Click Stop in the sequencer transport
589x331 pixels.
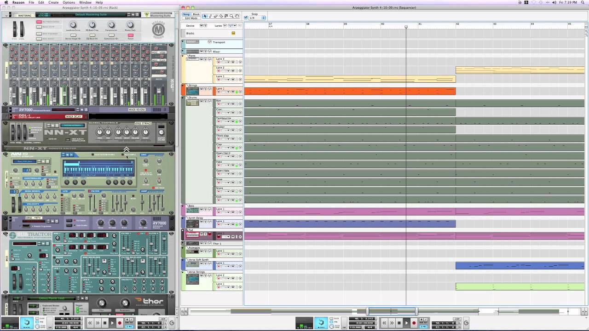[x=399, y=323]
